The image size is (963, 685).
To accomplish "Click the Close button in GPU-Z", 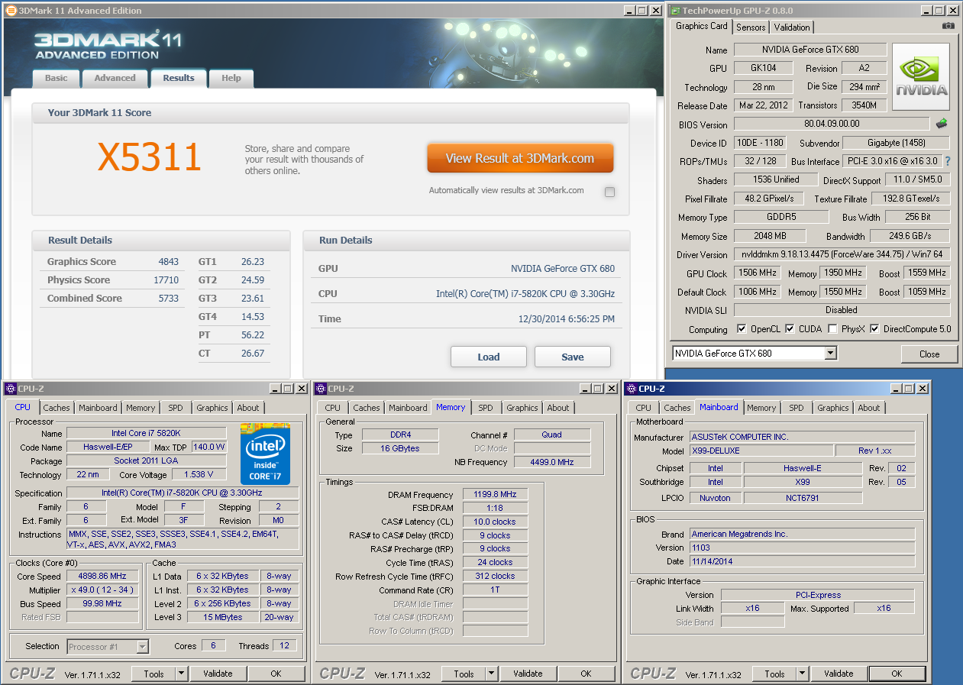I will point(929,354).
